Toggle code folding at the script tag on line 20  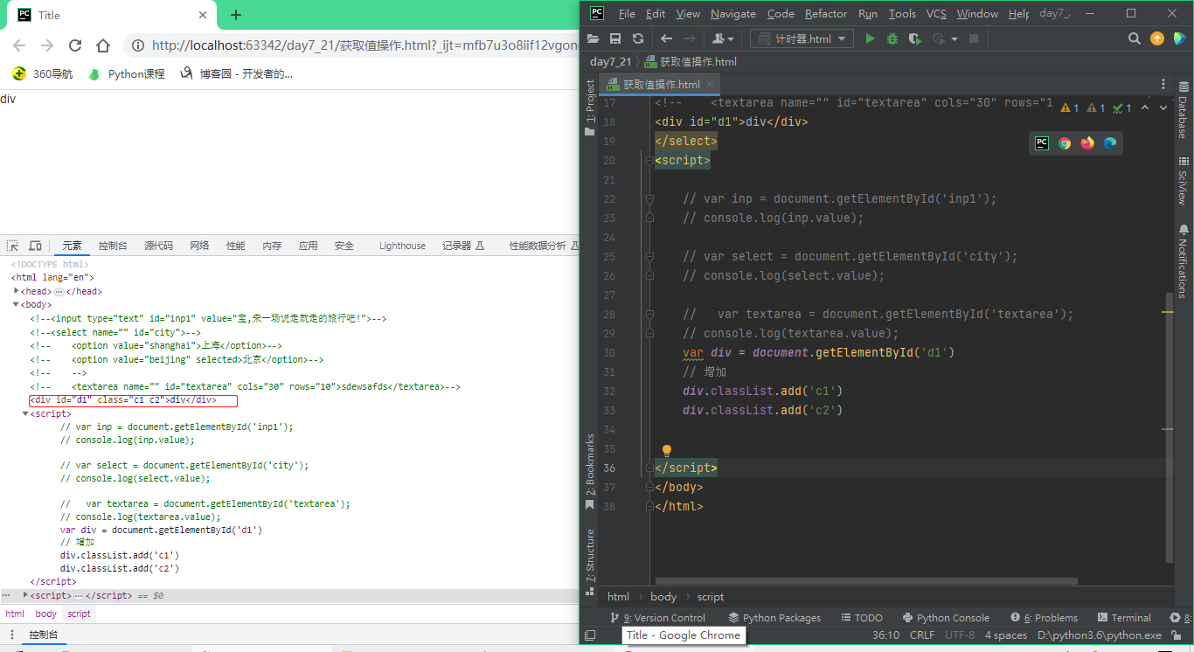[x=649, y=161]
